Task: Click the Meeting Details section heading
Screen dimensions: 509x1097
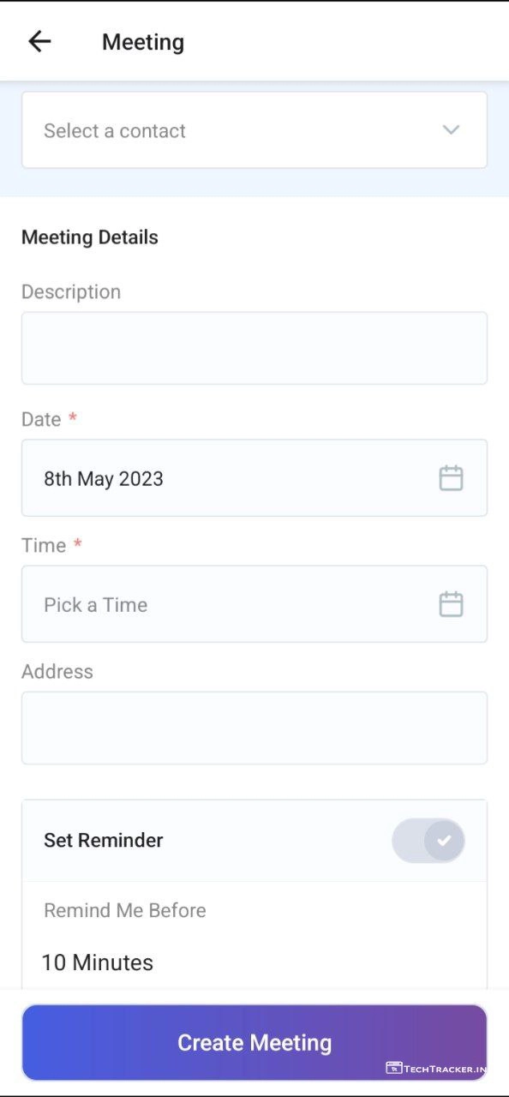Action: tap(90, 237)
